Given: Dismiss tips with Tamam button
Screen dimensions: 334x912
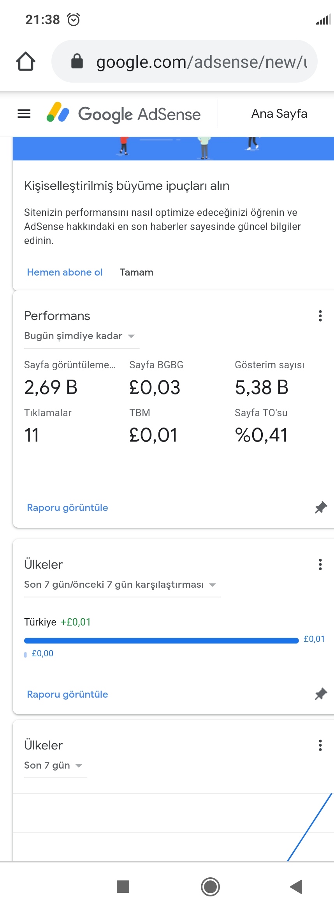Looking at the screenshot, I should pyautogui.click(x=137, y=272).
